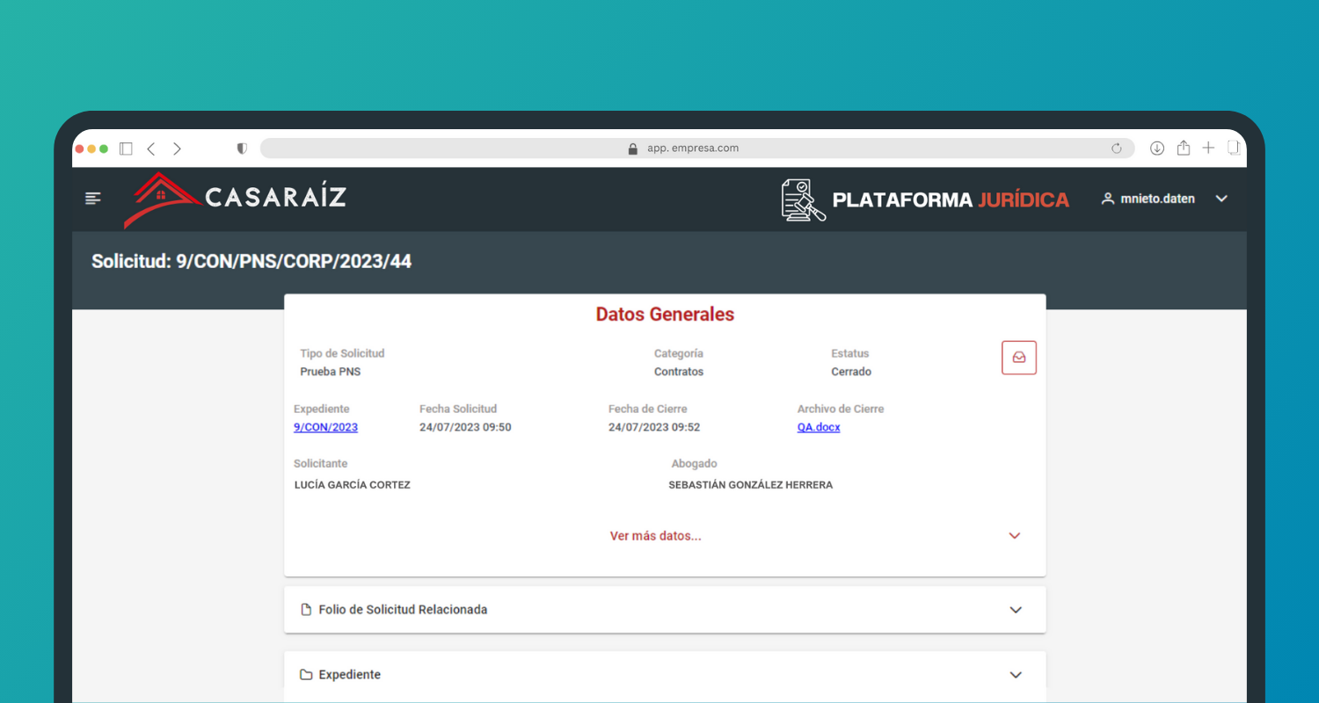Click the privacy shield icon
The width and height of the screenshot is (1319, 703).
point(242,149)
